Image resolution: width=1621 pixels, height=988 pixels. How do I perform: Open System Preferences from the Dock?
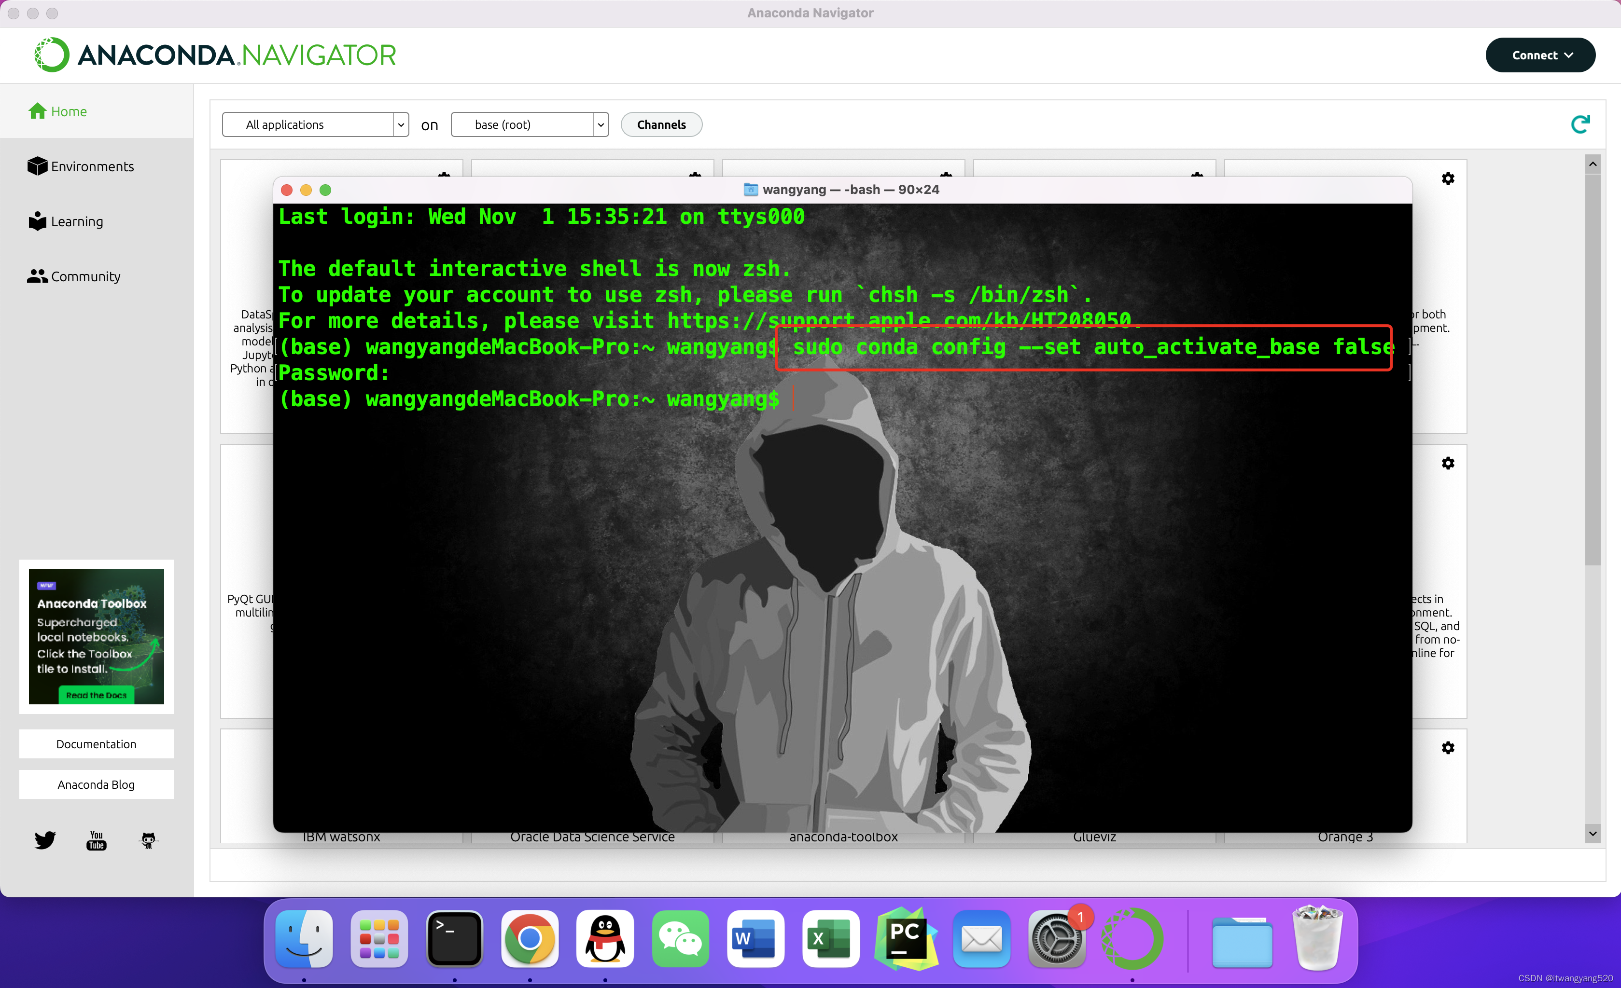1057,939
